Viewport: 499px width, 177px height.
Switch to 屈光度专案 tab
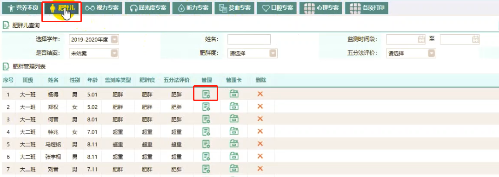[148, 8]
